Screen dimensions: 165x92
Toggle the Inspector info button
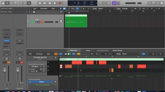[x=7, y=3]
